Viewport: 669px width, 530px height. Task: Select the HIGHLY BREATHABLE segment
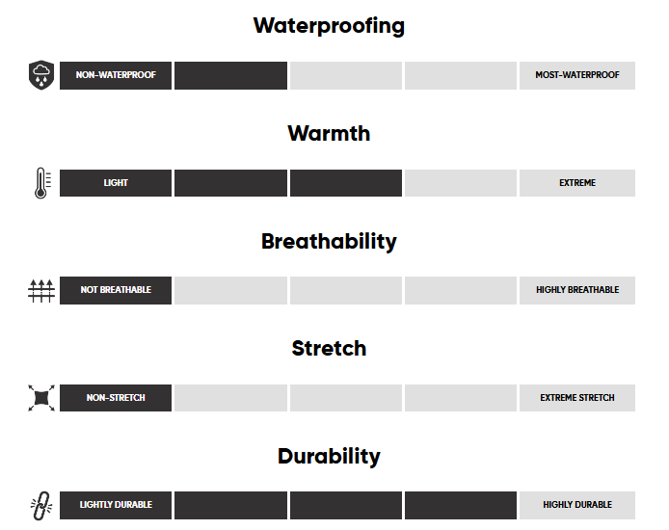[x=577, y=290]
